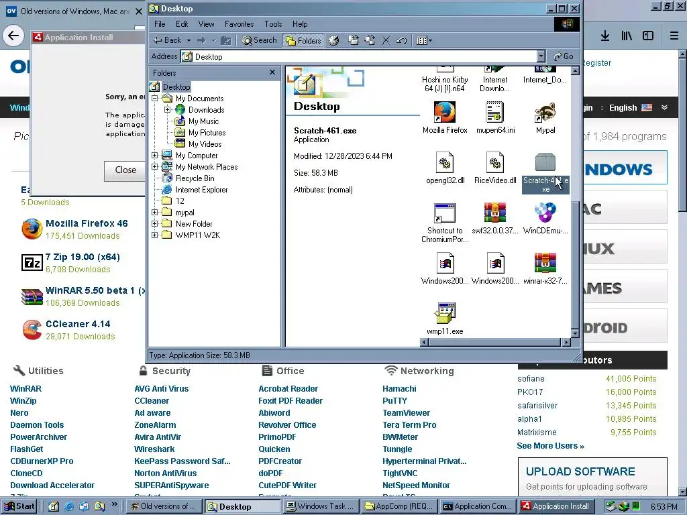Click the Wireshark link under Security

[154, 449]
